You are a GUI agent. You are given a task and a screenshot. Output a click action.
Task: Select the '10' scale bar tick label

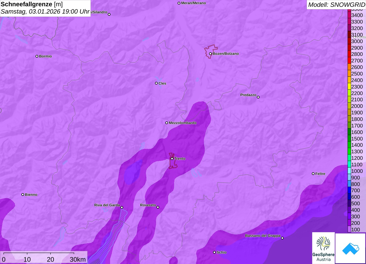(x=27, y=259)
